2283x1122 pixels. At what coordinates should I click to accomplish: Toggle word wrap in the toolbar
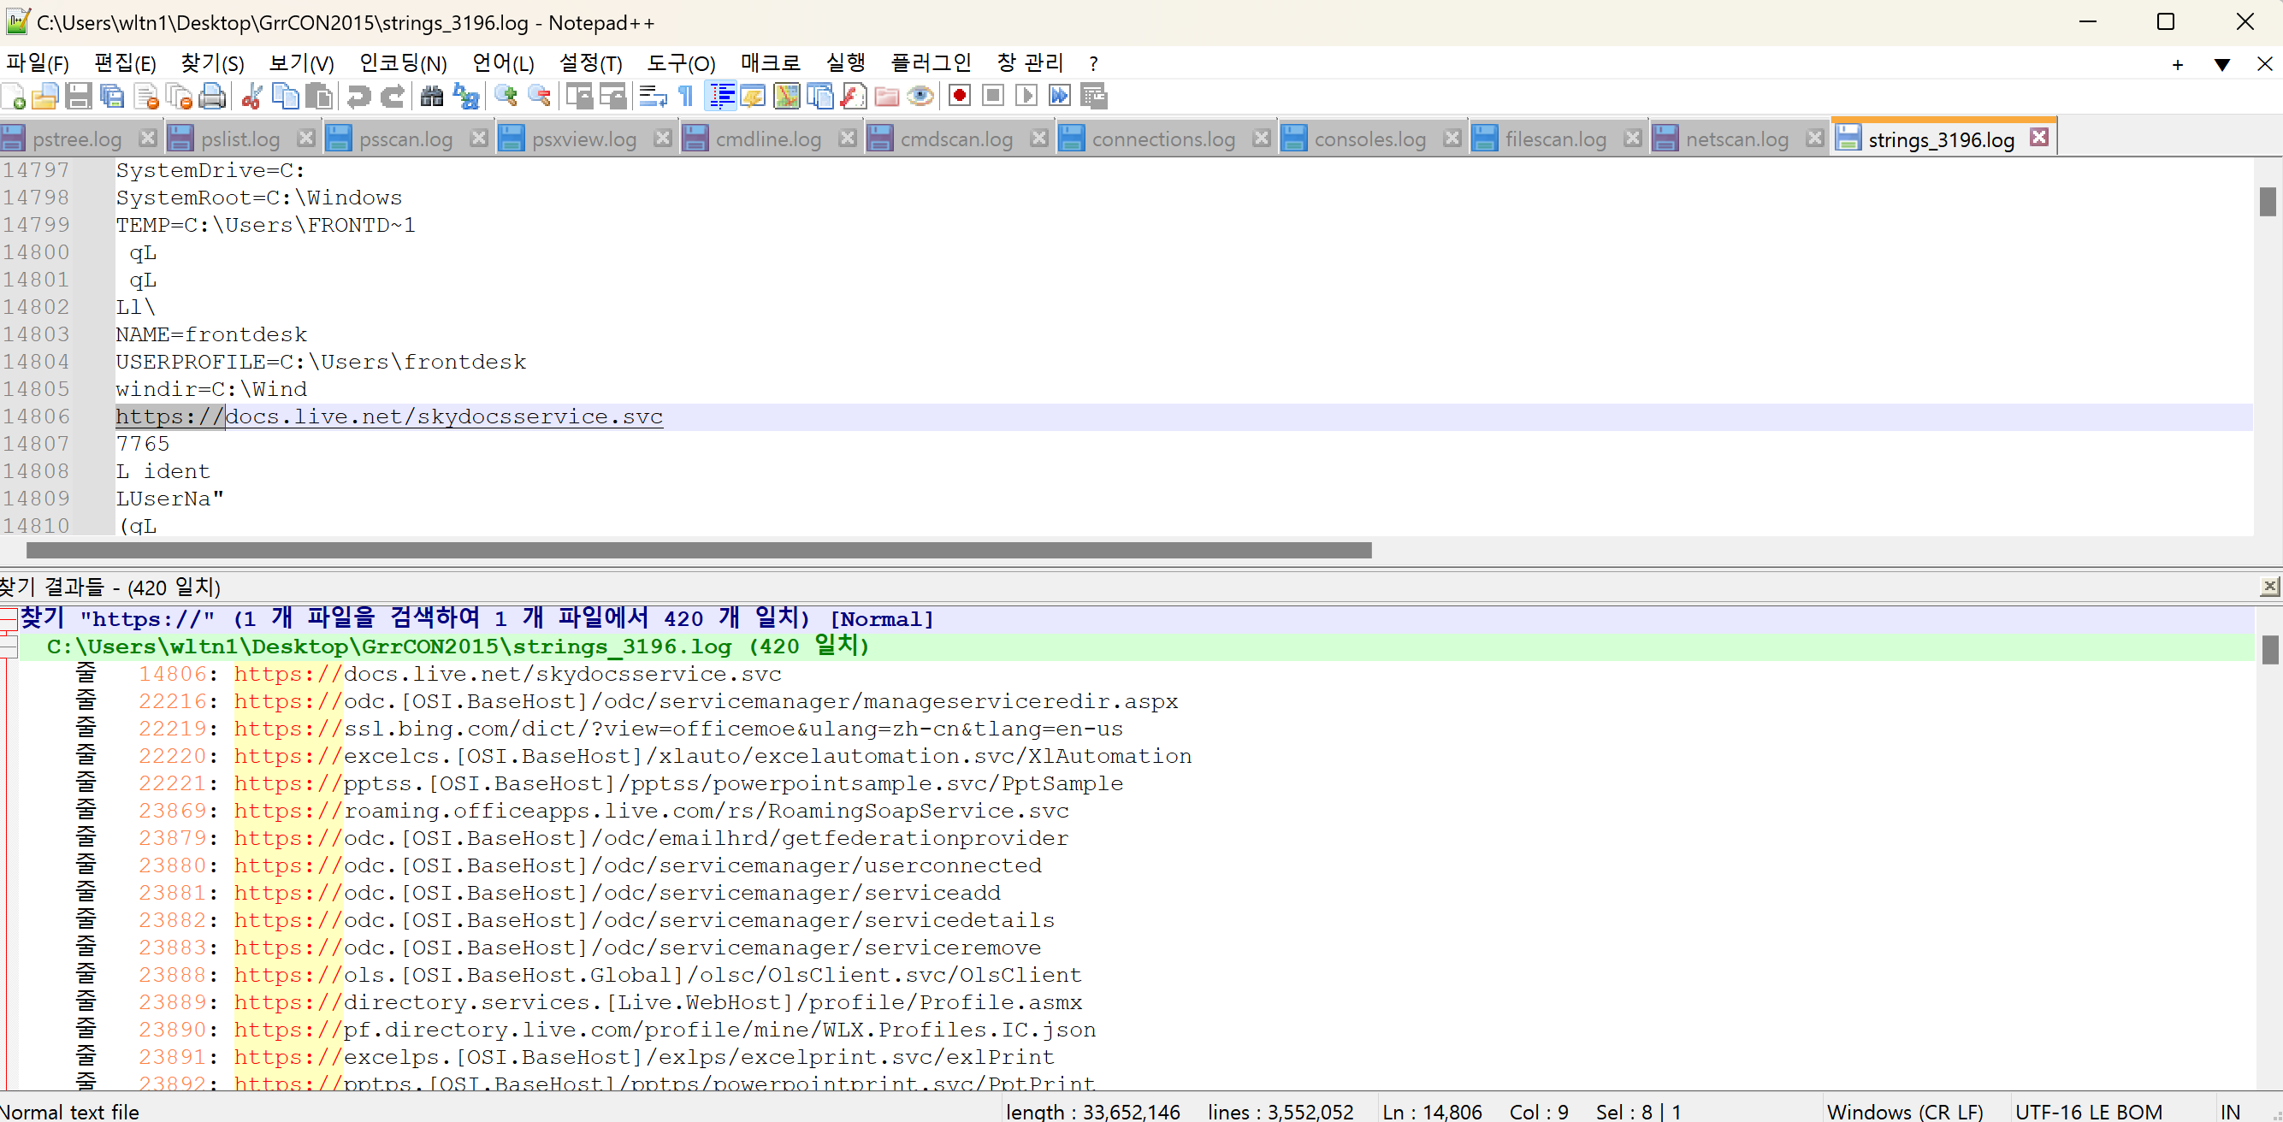point(654,96)
